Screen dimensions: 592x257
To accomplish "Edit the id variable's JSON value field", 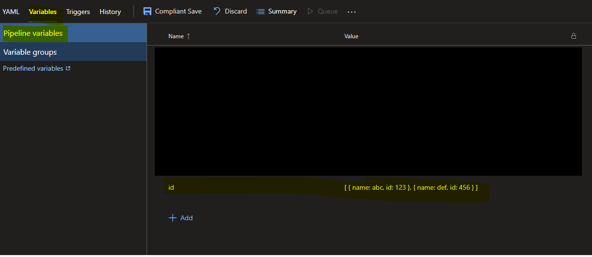I will [411, 187].
